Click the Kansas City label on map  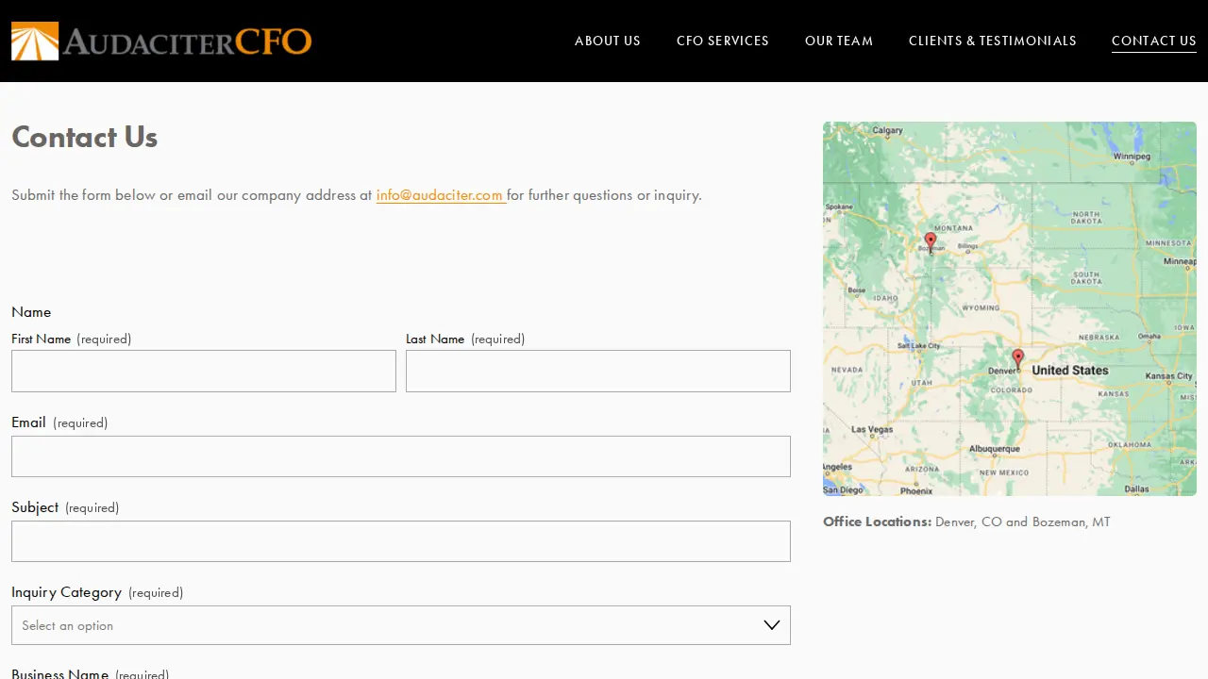tap(1169, 376)
